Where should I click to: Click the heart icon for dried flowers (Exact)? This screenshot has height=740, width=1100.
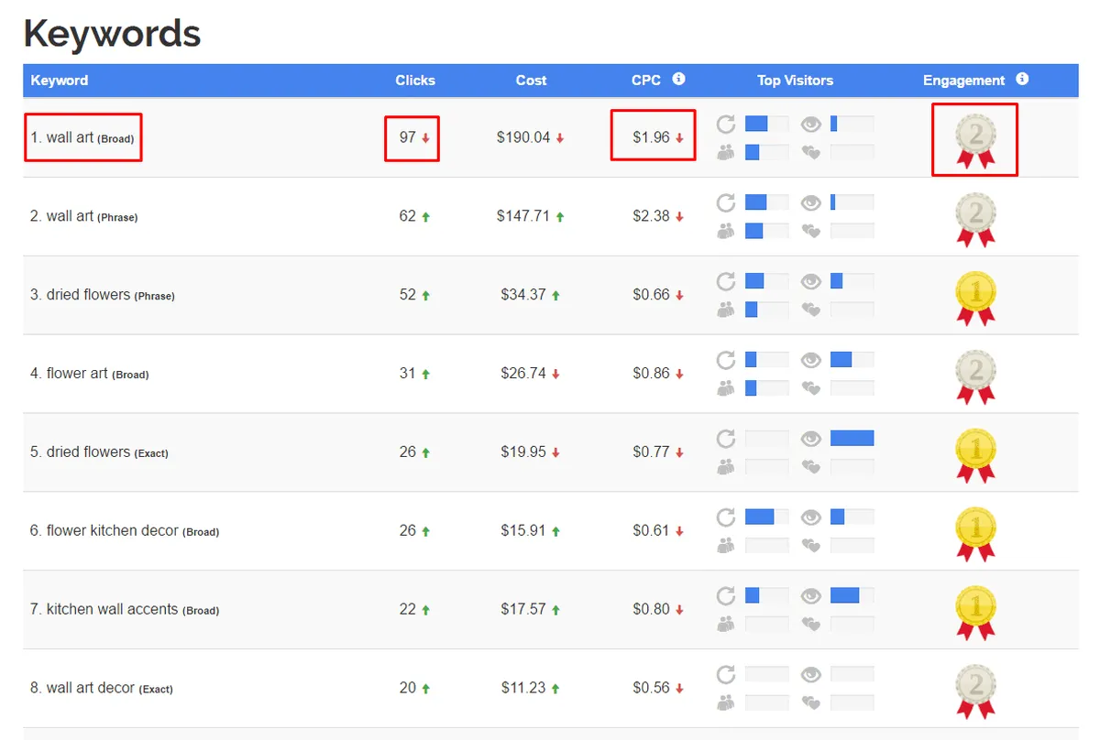click(x=810, y=467)
